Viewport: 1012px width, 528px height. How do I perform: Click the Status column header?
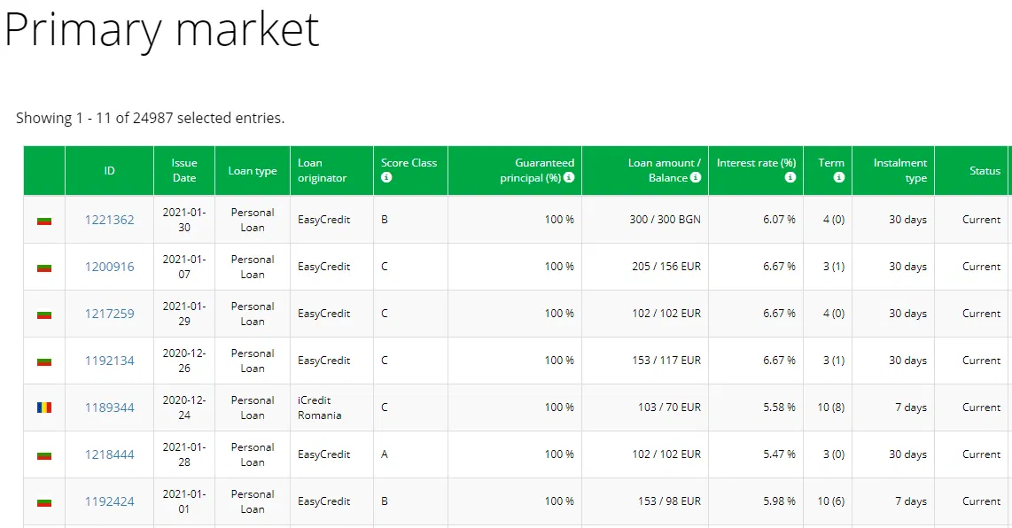point(984,171)
